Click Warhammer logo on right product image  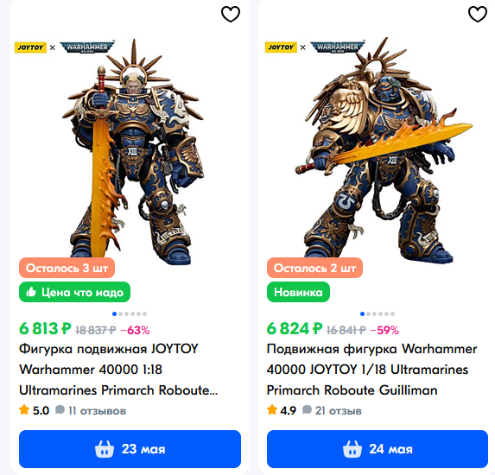point(338,47)
